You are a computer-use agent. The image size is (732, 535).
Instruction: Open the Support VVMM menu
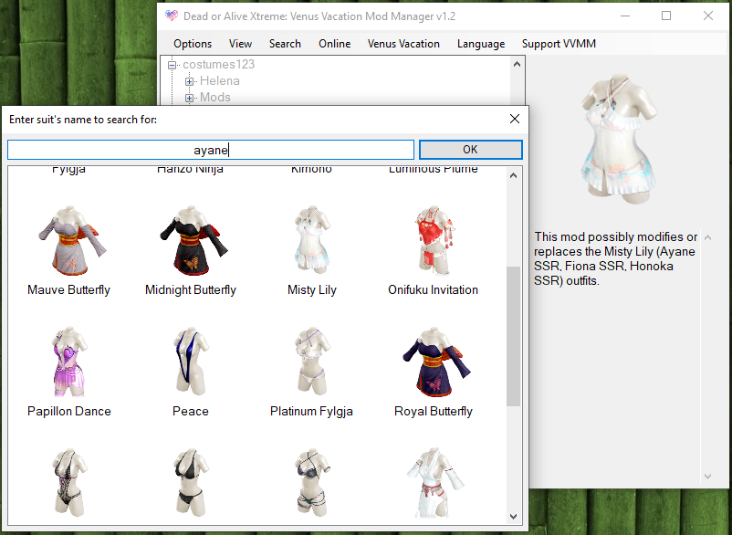(x=559, y=44)
